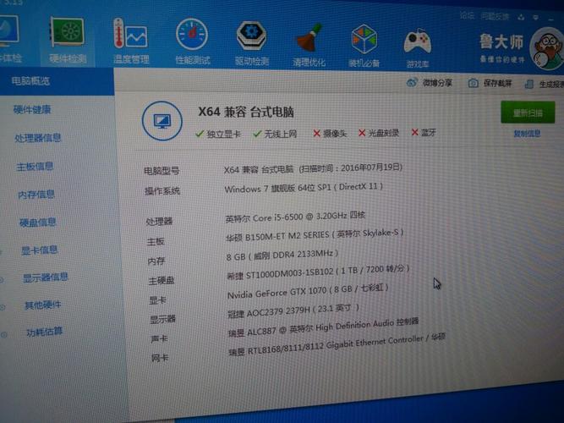Select 硬件健康 in sidebar
The width and height of the screenshot is (564, 423).
32,109
